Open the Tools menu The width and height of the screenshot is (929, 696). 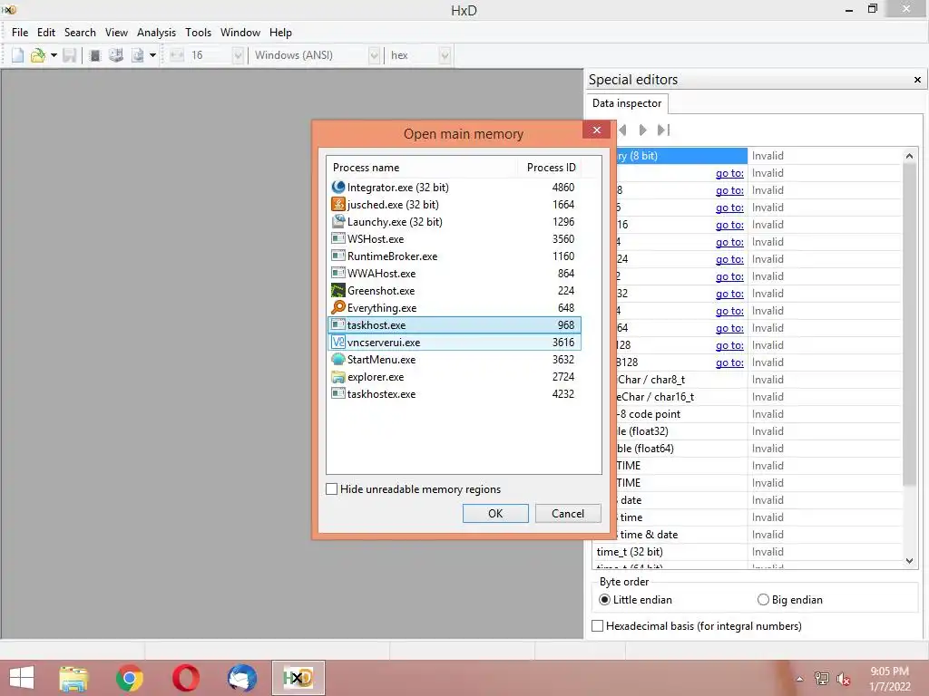click(198, 33)
